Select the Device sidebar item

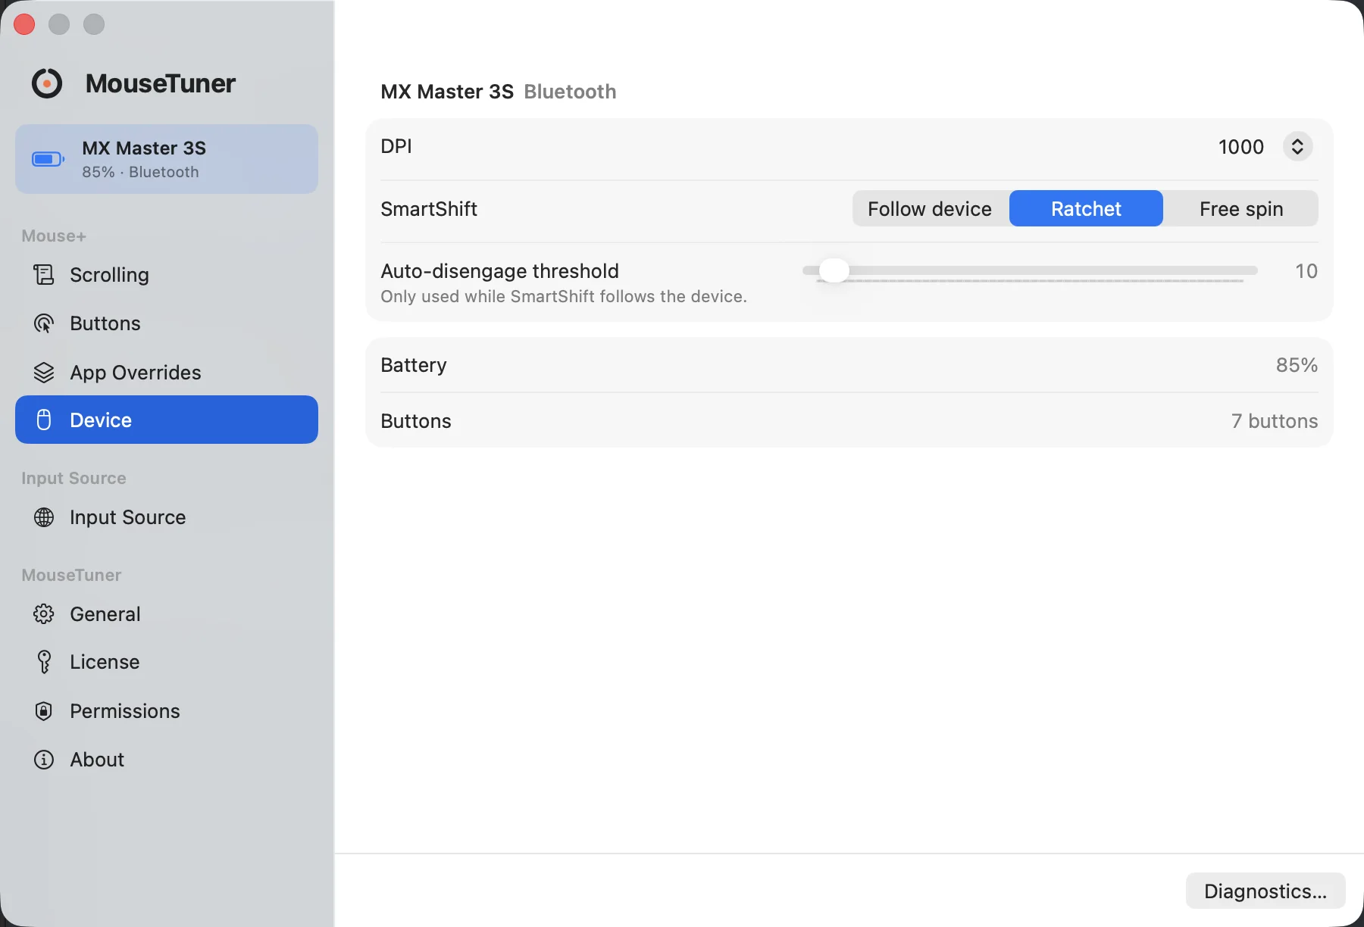[167, 420]
